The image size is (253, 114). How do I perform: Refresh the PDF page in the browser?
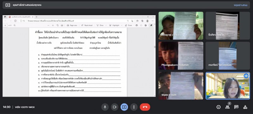tap(15, 21)
